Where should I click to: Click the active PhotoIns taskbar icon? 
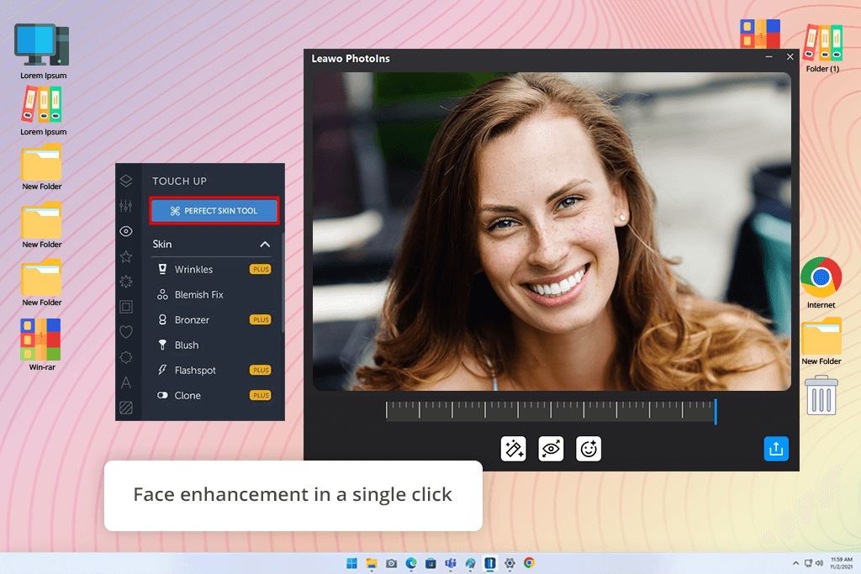click(490, 563)
